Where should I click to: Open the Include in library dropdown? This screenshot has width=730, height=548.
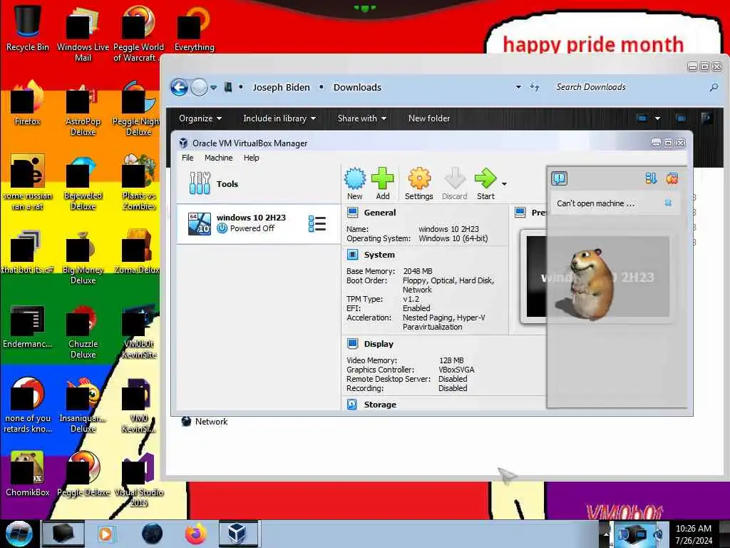(279, 118)
